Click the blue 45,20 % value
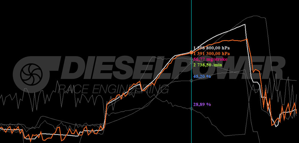299x143 pixels. pyautogui.click(x=202, y=77)
